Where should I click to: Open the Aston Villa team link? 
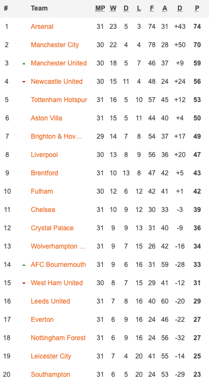click(x=46, y=118)
